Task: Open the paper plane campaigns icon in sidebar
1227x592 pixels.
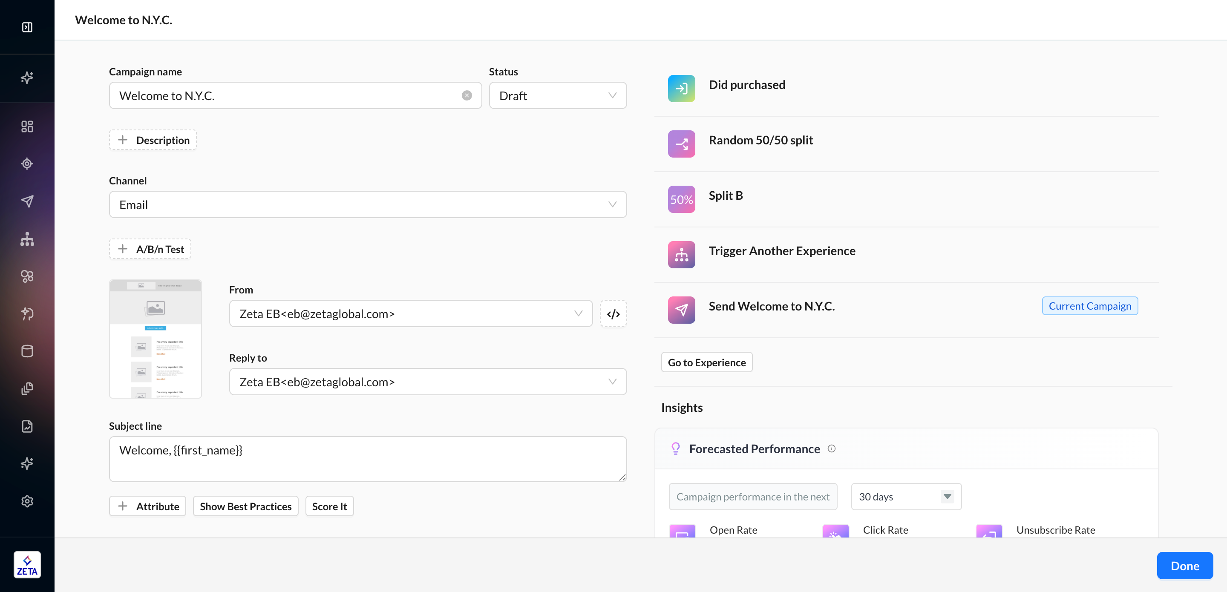Action: pos(27,201)
